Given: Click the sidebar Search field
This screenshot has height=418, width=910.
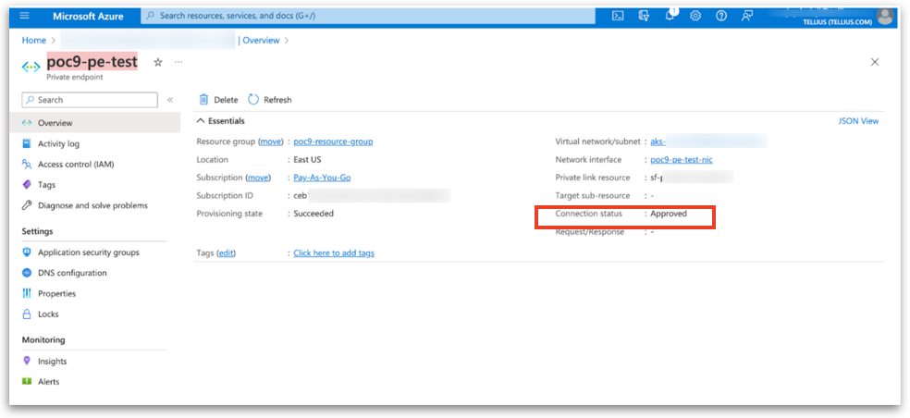Looking at the screenshot, I should (90, 100).
